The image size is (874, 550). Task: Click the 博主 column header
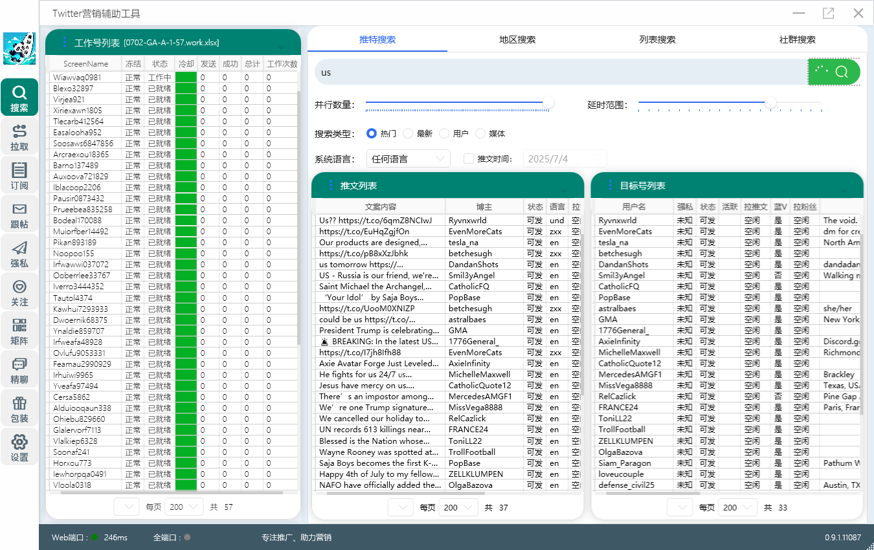coord(484,207)
